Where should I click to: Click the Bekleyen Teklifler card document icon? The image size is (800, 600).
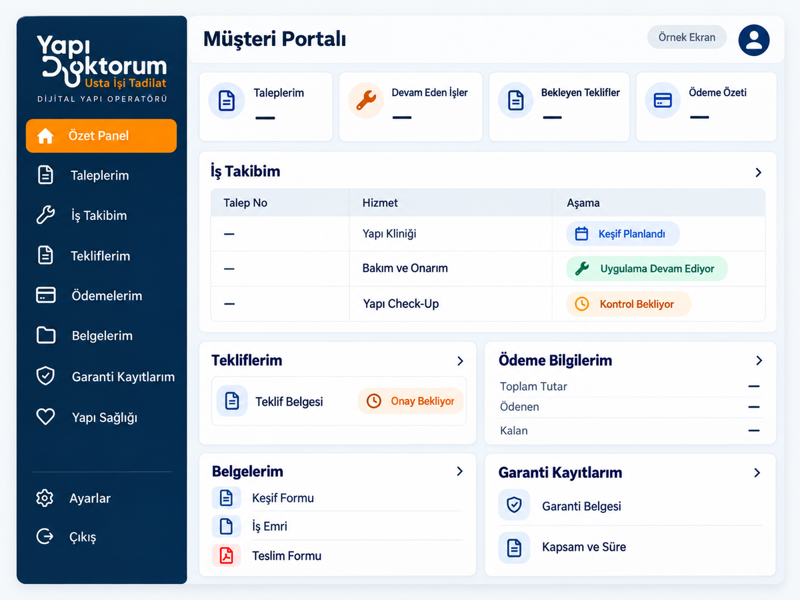click(x=516, y=101)
